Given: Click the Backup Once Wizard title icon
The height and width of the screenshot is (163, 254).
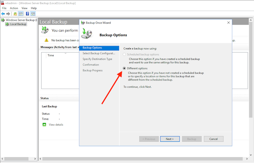Looking at the screenshot, I should click(83, 23).
